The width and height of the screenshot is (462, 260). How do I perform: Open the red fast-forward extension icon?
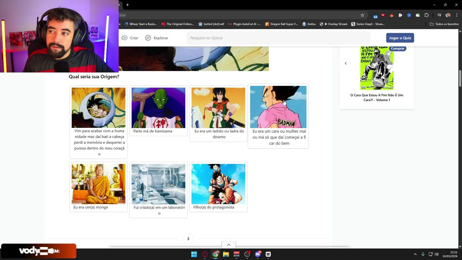pyautogui.click(x=383, y=15)
